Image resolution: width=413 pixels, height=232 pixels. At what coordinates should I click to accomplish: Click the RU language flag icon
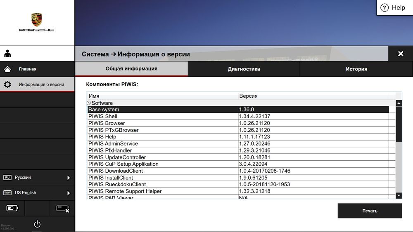coord(7,177)
